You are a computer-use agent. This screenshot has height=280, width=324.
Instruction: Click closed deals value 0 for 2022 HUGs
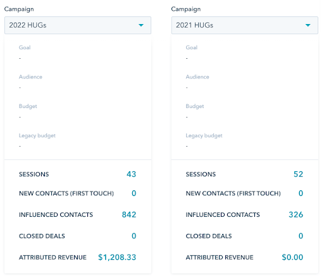pyautogui.click(x=134, y=236)
